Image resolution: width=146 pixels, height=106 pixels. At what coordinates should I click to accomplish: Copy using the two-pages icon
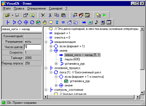57,15
